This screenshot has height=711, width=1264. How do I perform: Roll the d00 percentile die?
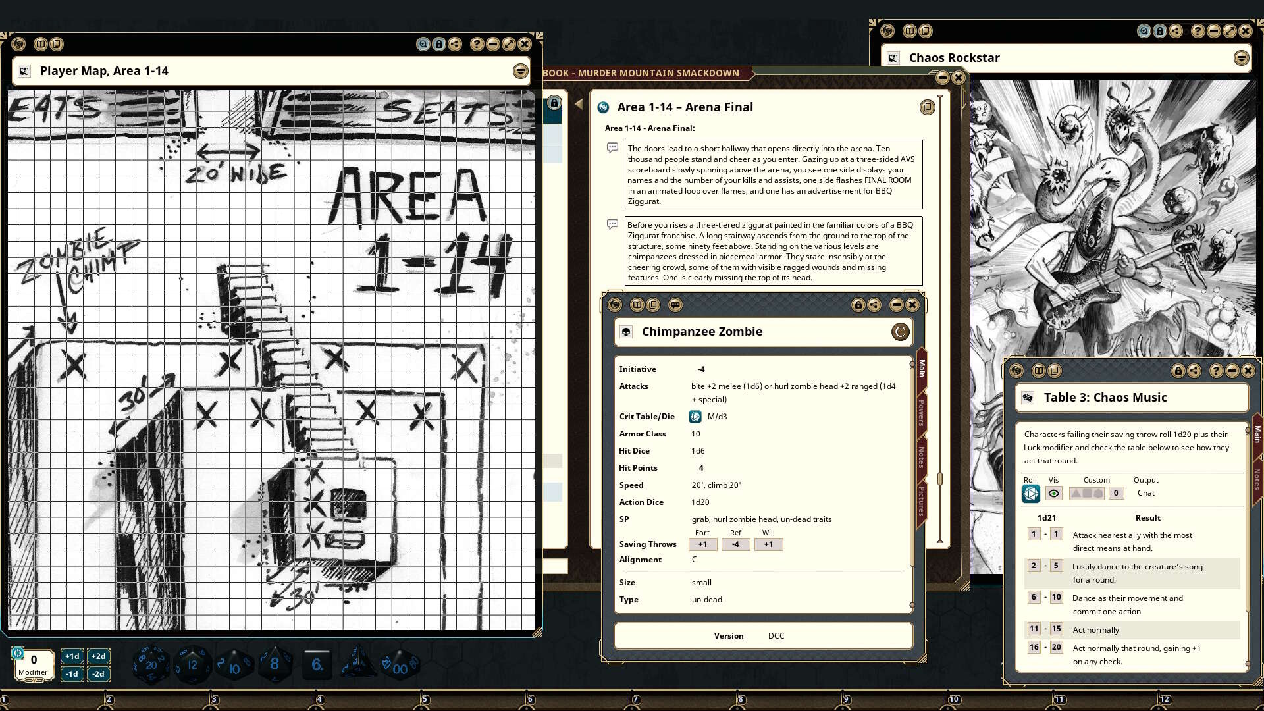pyautogui.click(x=400, y=666)
